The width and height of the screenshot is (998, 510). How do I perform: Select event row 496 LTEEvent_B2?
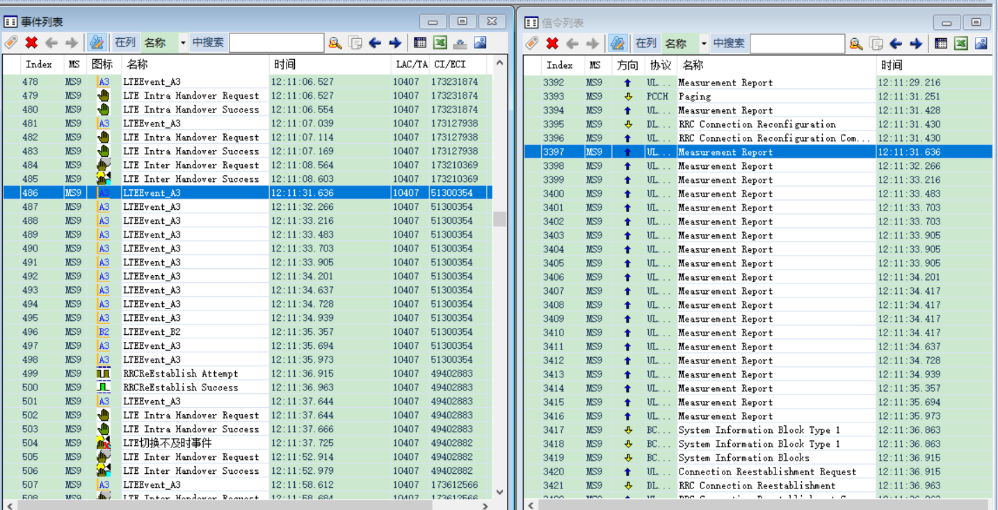click(x=248, y=332)
